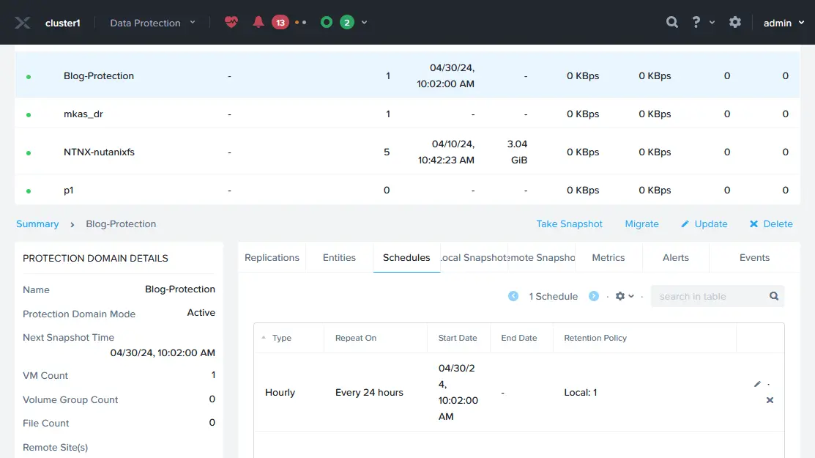Switch to the Alerts tab

[x=676, y=257]
